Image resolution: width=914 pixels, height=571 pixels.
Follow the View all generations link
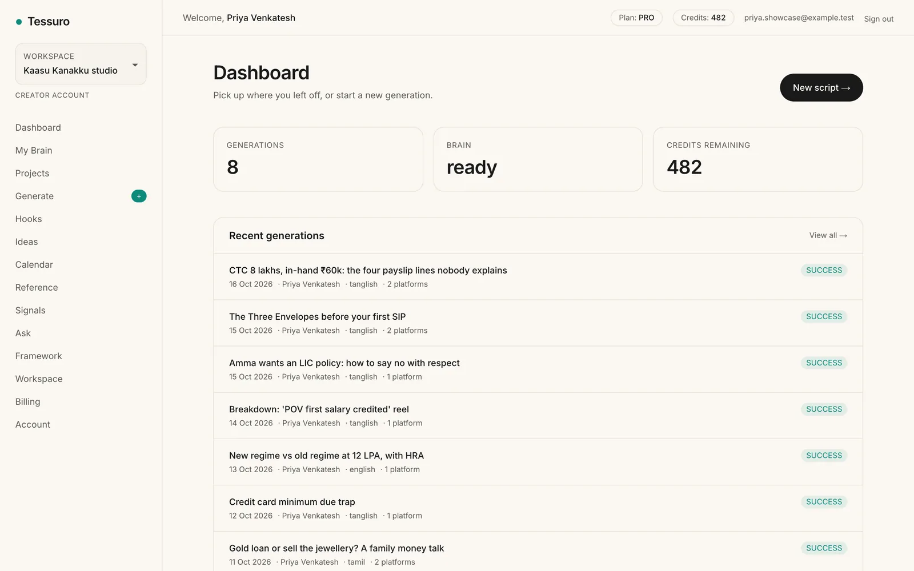coord(828,235)
